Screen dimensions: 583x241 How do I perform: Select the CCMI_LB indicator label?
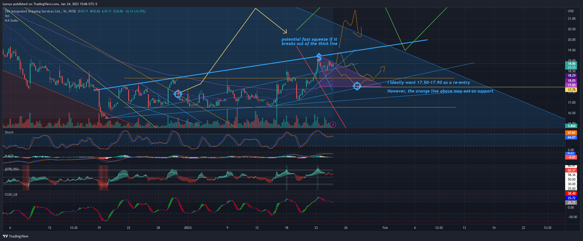(11, 194)
